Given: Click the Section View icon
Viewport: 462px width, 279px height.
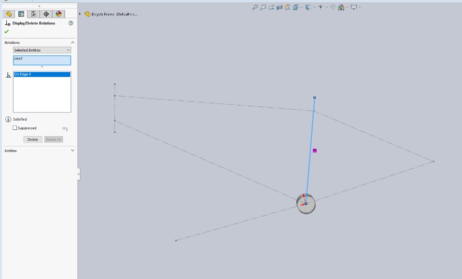Looking at the screenshot, I should [279, 7].
